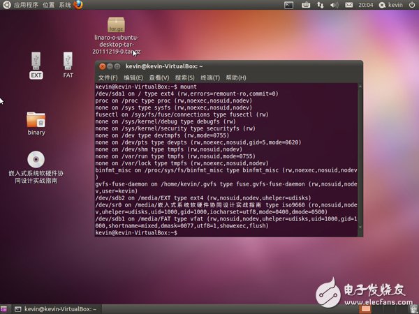
Task: Open the Firefox browser launcher in top panel
Action: coord(78,5)
